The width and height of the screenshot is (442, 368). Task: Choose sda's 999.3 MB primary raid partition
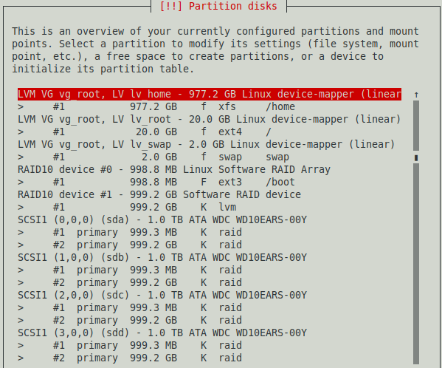[x=210, y=232]
